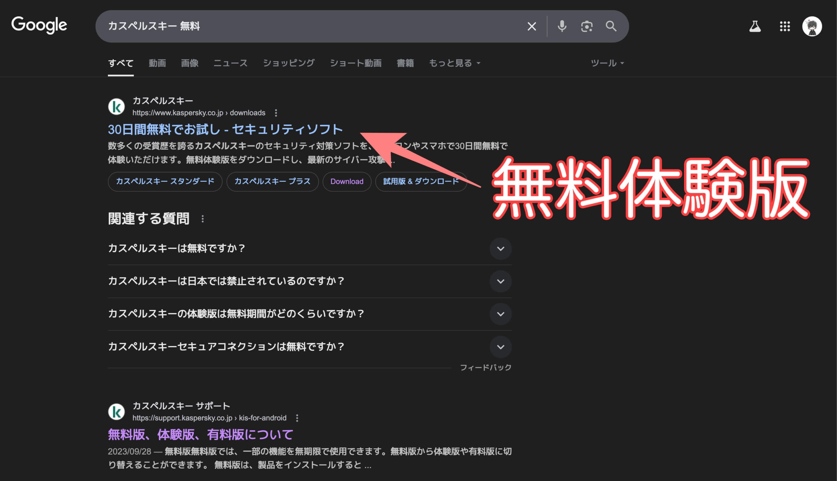Open more options for support.kaspersky.co.jp result

coord(297,418)
